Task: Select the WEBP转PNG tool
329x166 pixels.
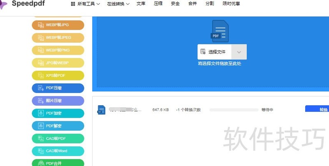Action: (x=58, y=50)
